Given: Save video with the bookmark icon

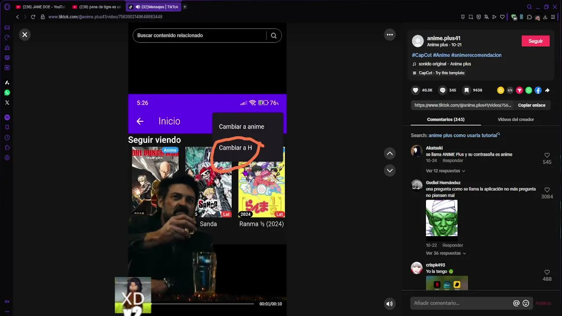Looking at the screenshot, I should pyautogui.click(x=467, y=90).
